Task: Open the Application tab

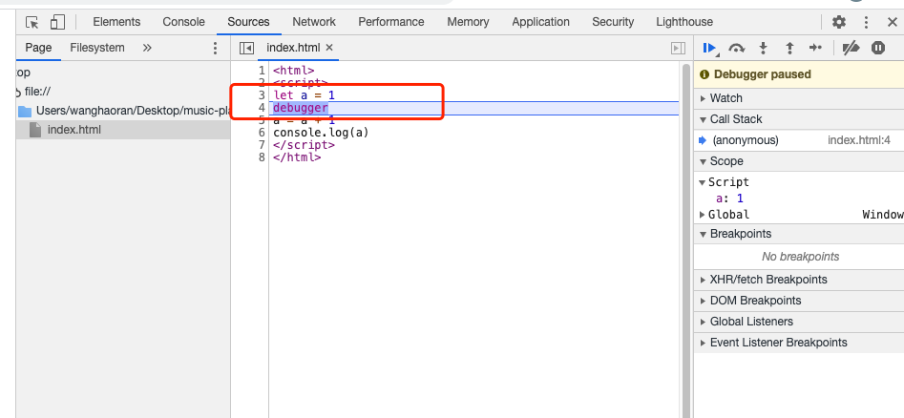Action: (x=541, y=23)
